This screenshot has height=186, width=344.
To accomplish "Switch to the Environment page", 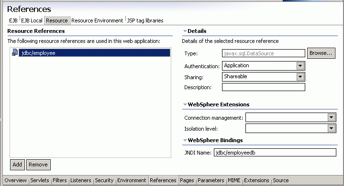I will click(132, 180).
